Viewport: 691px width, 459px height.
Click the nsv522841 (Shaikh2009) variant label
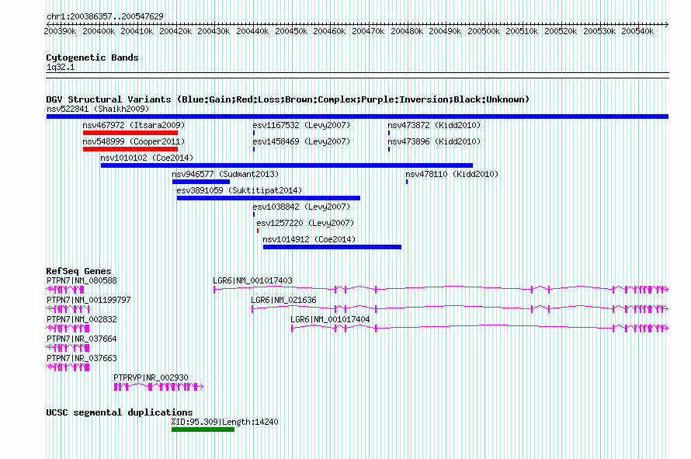(x=98, y=109)
